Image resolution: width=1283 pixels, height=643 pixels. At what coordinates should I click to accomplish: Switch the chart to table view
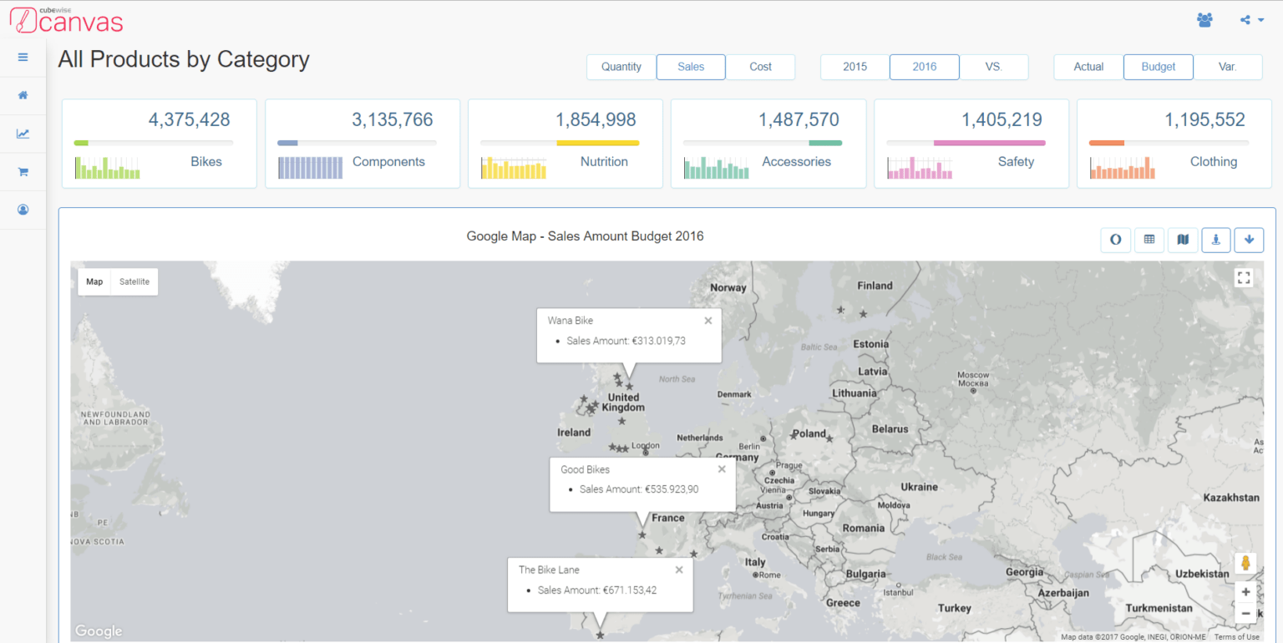pos(1149,240)
